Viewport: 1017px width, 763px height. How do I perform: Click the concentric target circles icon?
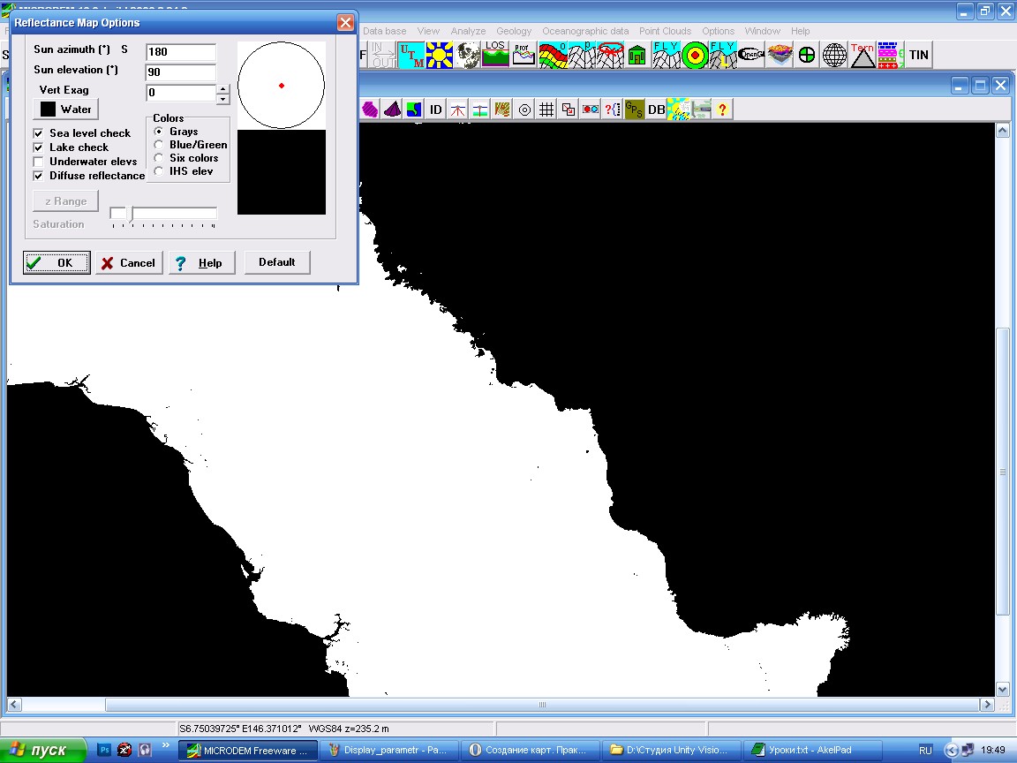(x=695, y=55)
